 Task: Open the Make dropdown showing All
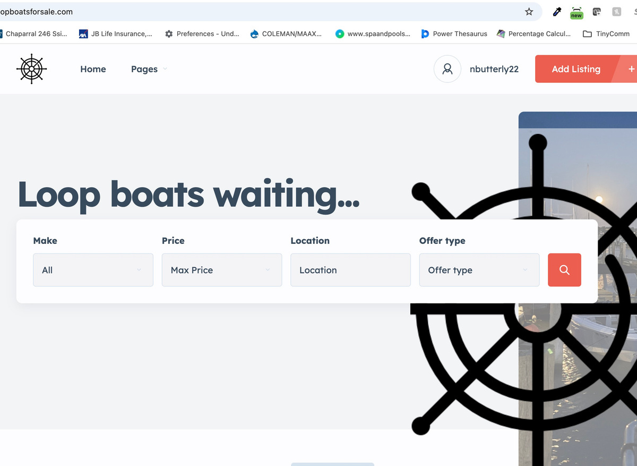[x=93, y=270]
